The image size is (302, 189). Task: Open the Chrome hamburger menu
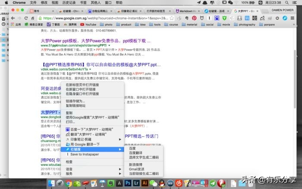click(x=293, y=18)
